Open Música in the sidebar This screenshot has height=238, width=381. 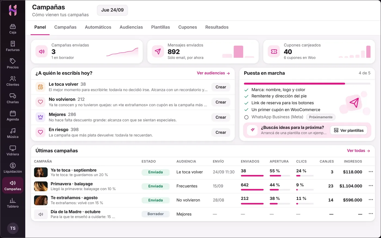coord(13,133)
